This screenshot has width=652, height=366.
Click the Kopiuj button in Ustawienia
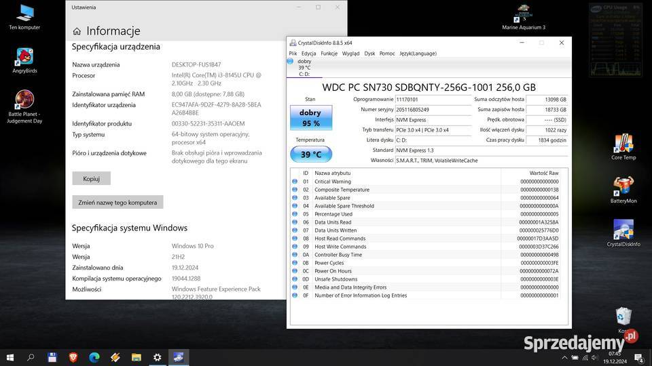coord(92,178)
